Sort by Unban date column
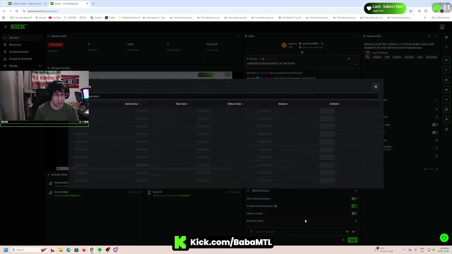The image size is (452, 254). coord(236,104)
